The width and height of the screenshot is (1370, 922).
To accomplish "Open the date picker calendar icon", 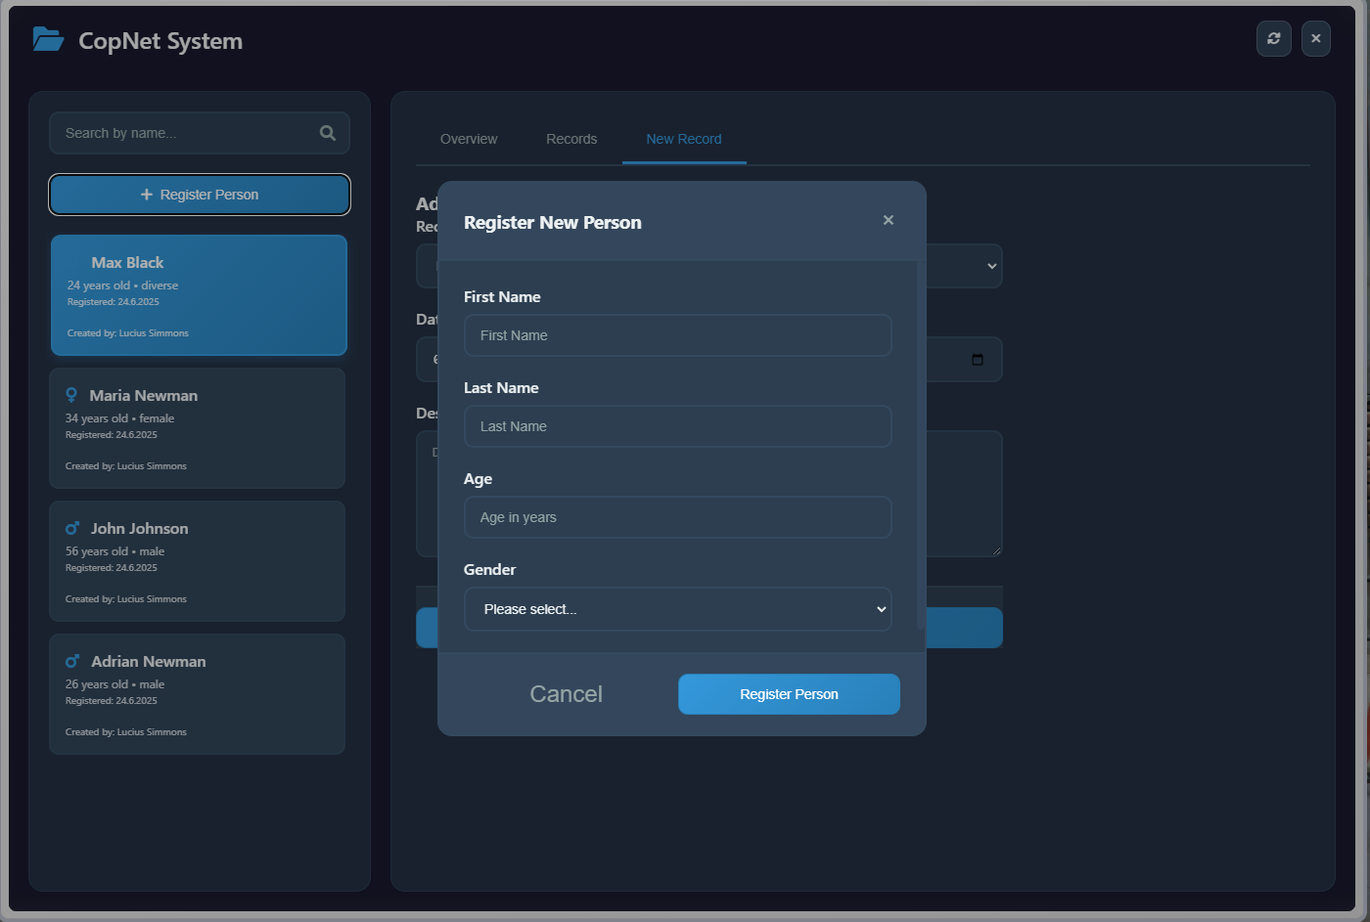I will pos(977,360).
